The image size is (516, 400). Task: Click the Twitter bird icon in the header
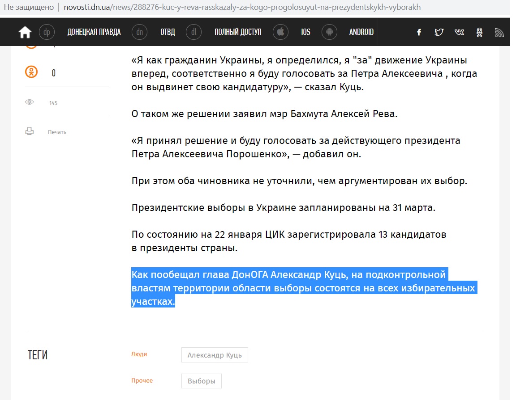click(x=439, y=32)
